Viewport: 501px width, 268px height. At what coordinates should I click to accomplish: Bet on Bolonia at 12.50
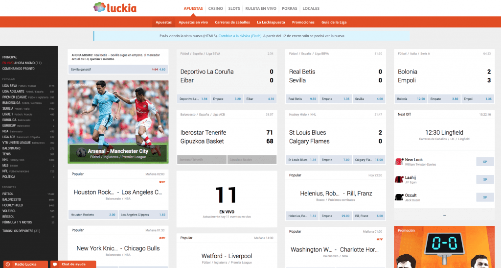[x=410, y=99]
